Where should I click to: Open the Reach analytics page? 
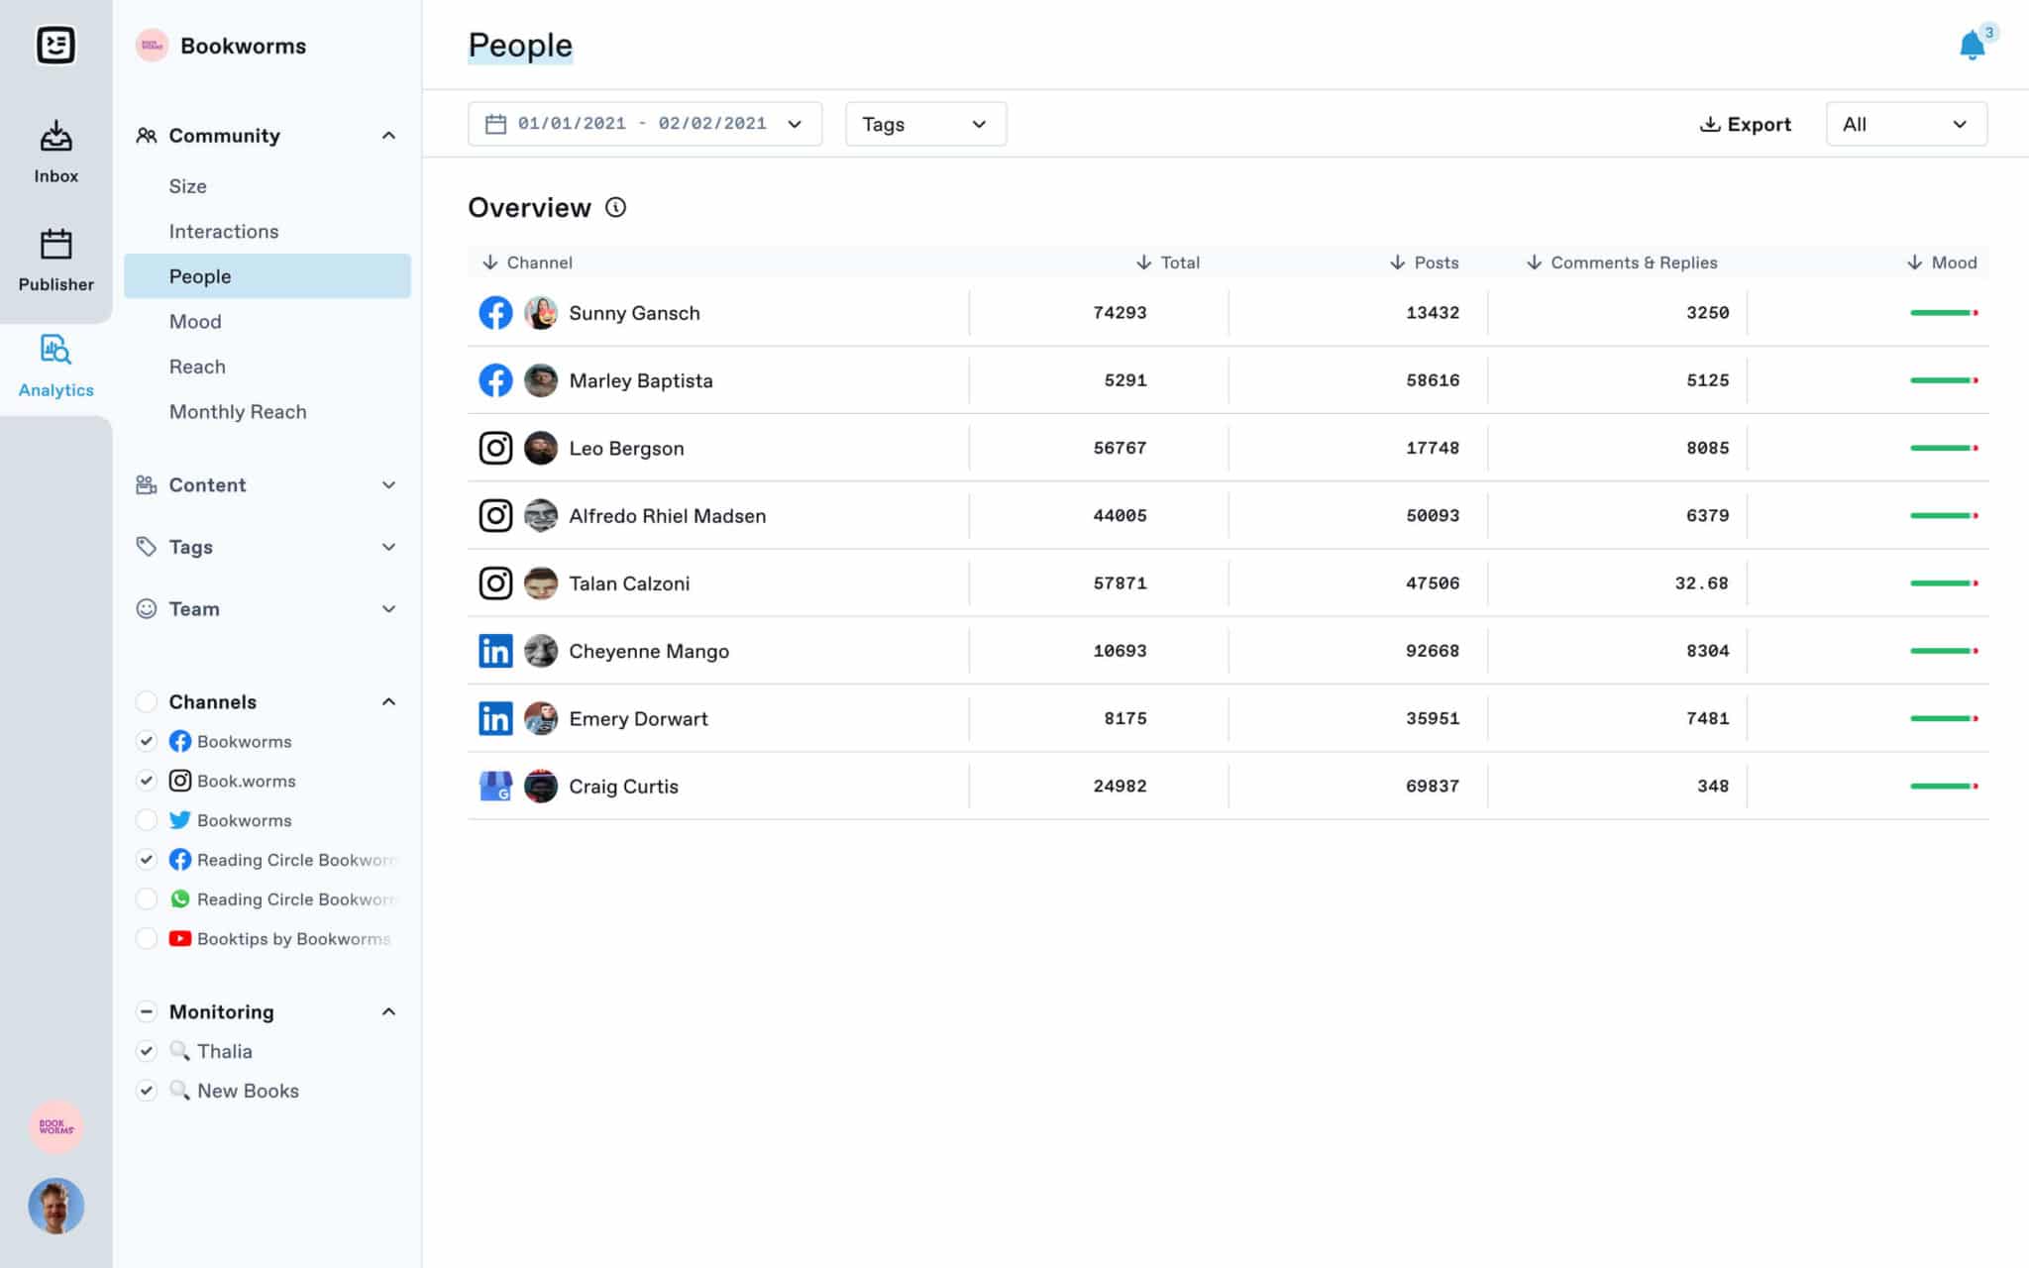[x=197, y=367]
